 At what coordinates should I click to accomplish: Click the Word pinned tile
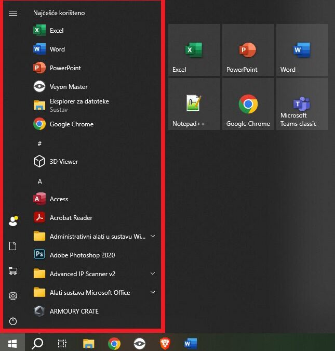[302, 50]
